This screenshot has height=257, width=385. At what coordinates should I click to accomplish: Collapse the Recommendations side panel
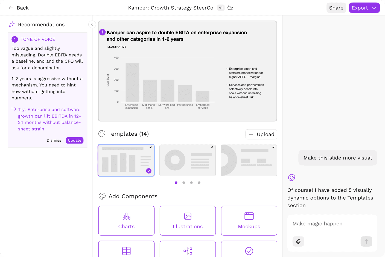pyautogui.click(x=92, y=25)
